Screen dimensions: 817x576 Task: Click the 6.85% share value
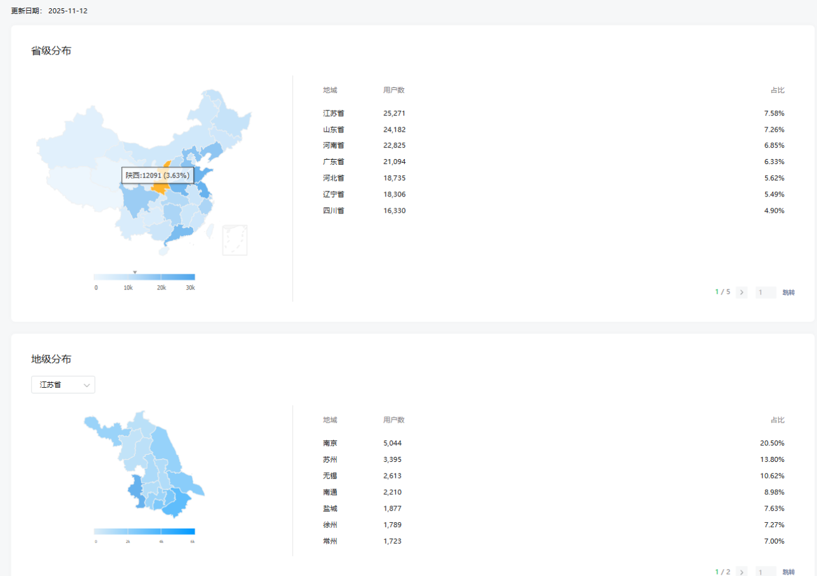775,146
